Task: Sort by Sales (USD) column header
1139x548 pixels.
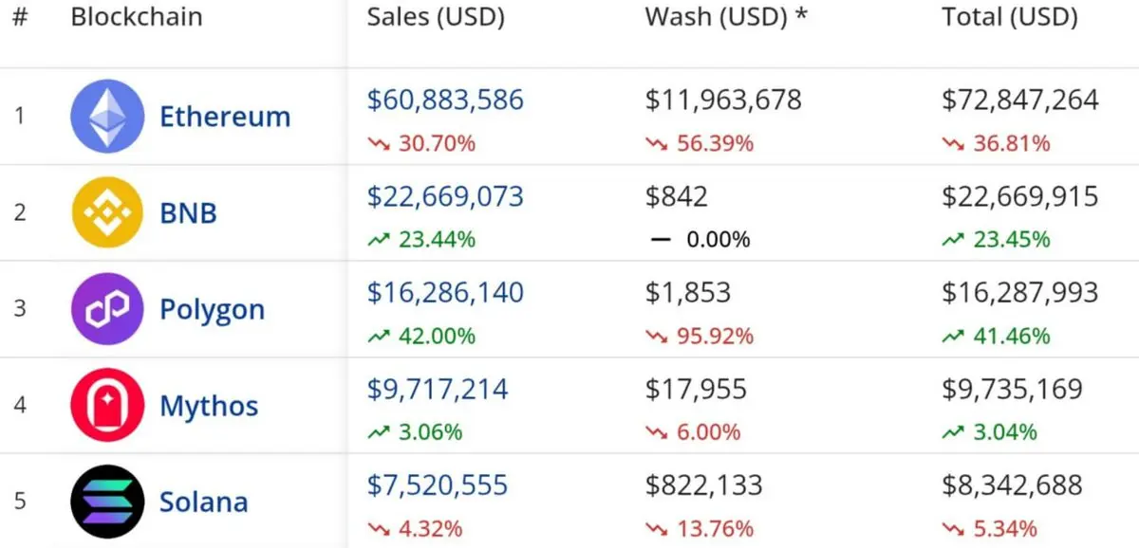Action: coord(436,17)
